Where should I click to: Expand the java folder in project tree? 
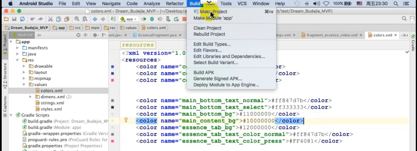click(x=18, y=54)
